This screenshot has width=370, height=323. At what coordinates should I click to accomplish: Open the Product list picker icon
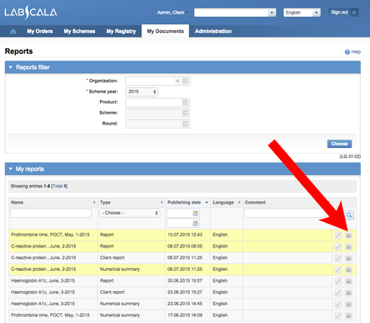(x=186, y=103)
